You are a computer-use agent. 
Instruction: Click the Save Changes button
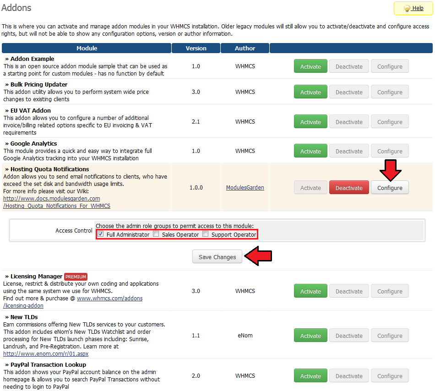click(x=217, y=257)
